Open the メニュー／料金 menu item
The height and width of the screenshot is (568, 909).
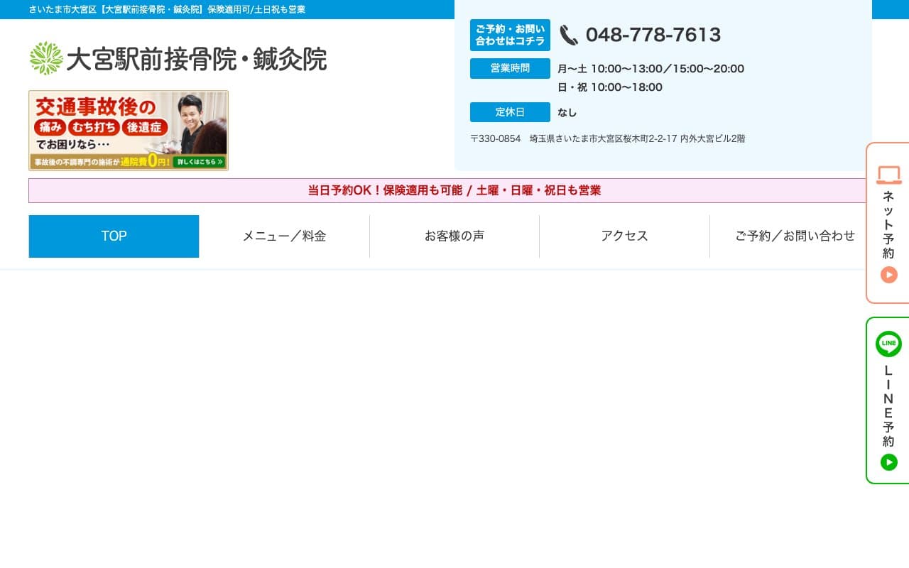pos(284,236)
